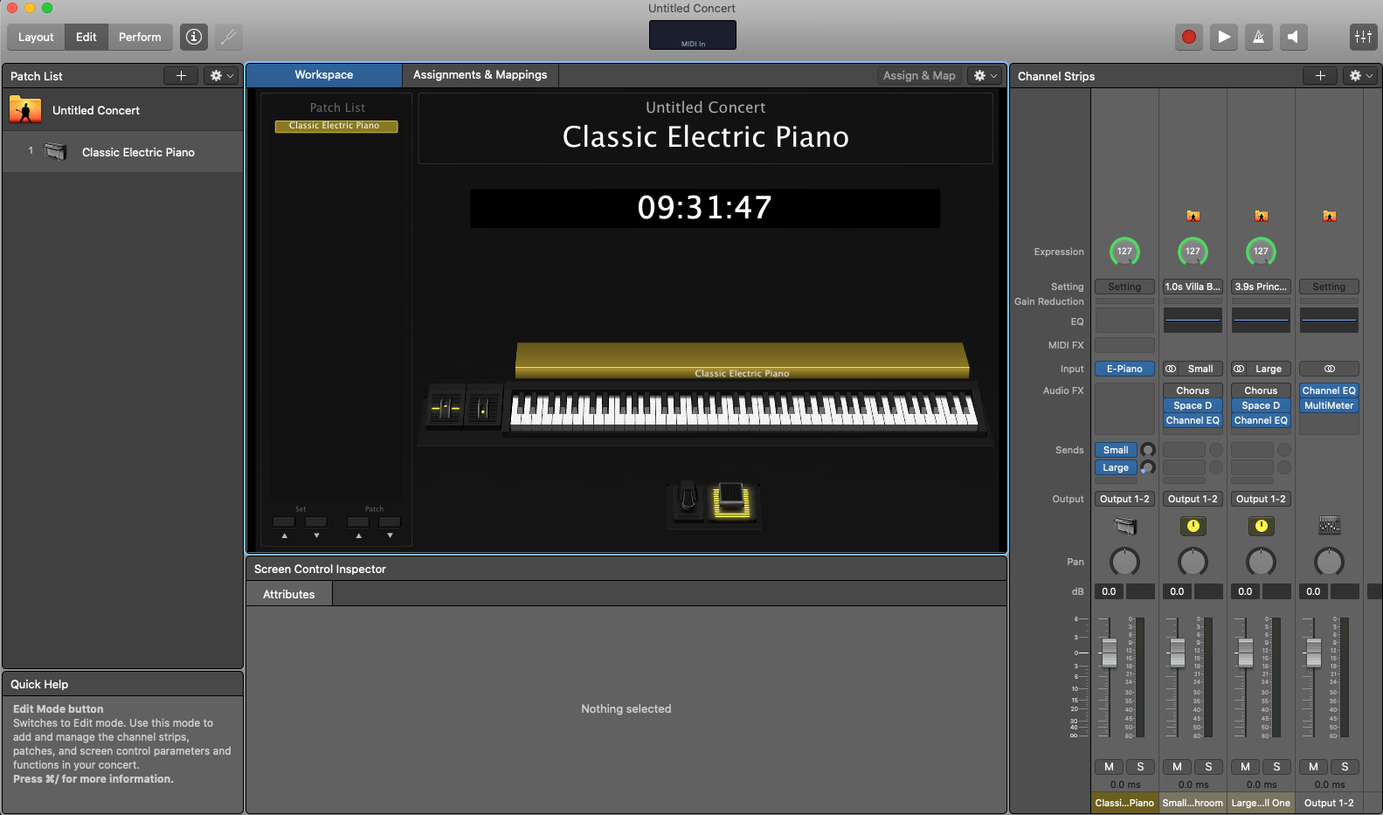Add a new patch with Patch List plus
Screen dimensions: 1383x815
coord(181,76)
